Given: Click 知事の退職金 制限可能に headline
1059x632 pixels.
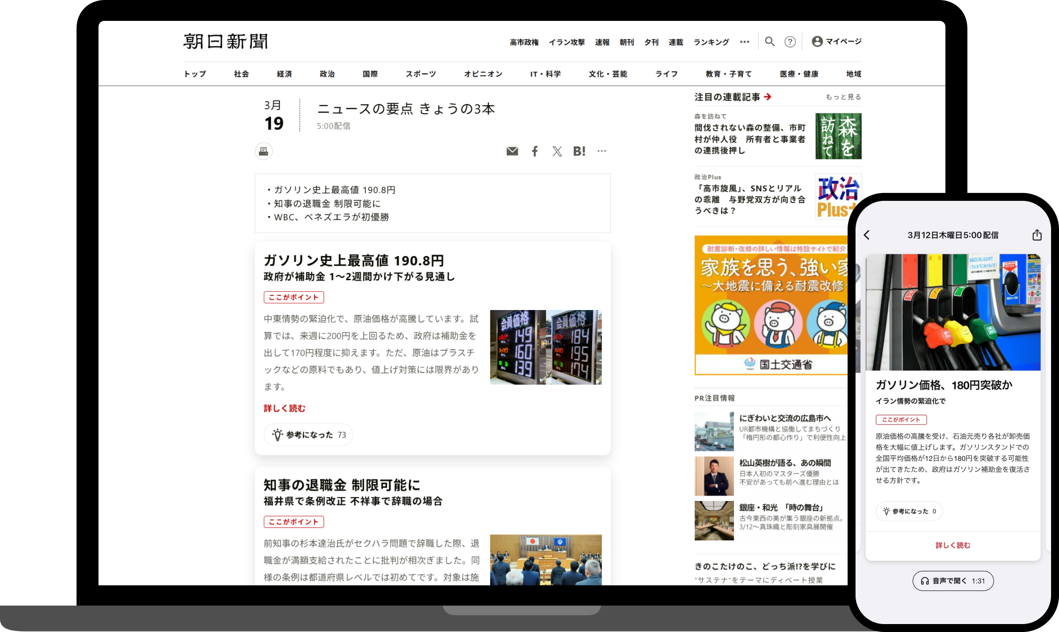Looking at the screenshot, I should click(x=342, y=485).
